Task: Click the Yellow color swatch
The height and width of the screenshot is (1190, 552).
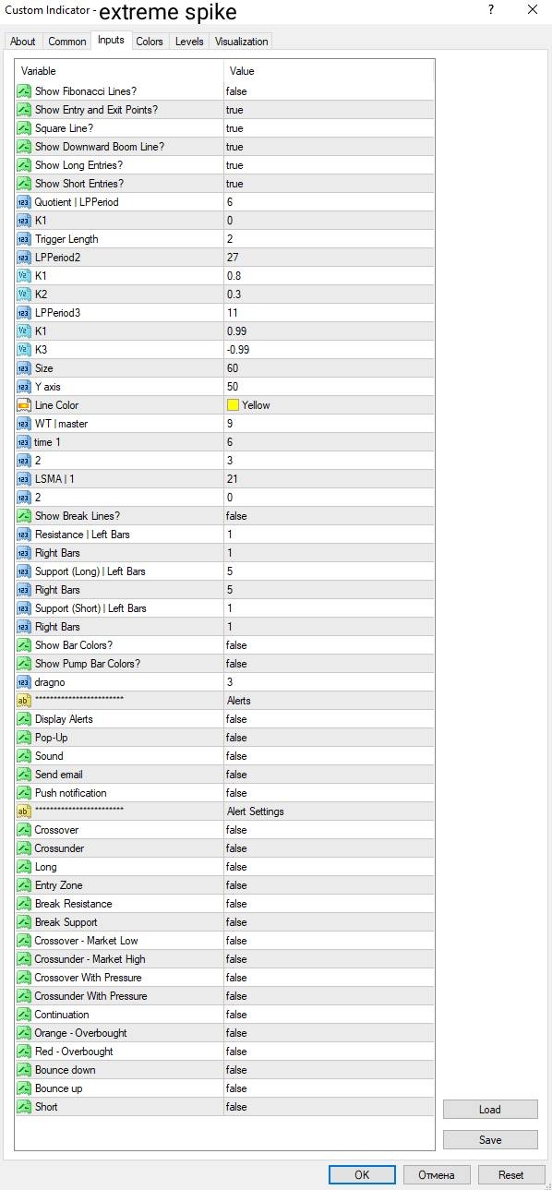Action: [233, 405]
